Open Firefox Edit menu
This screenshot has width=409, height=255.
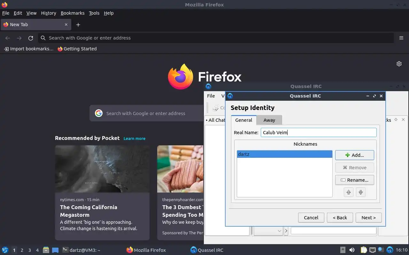pyautogui.click(x=18, y=13)
